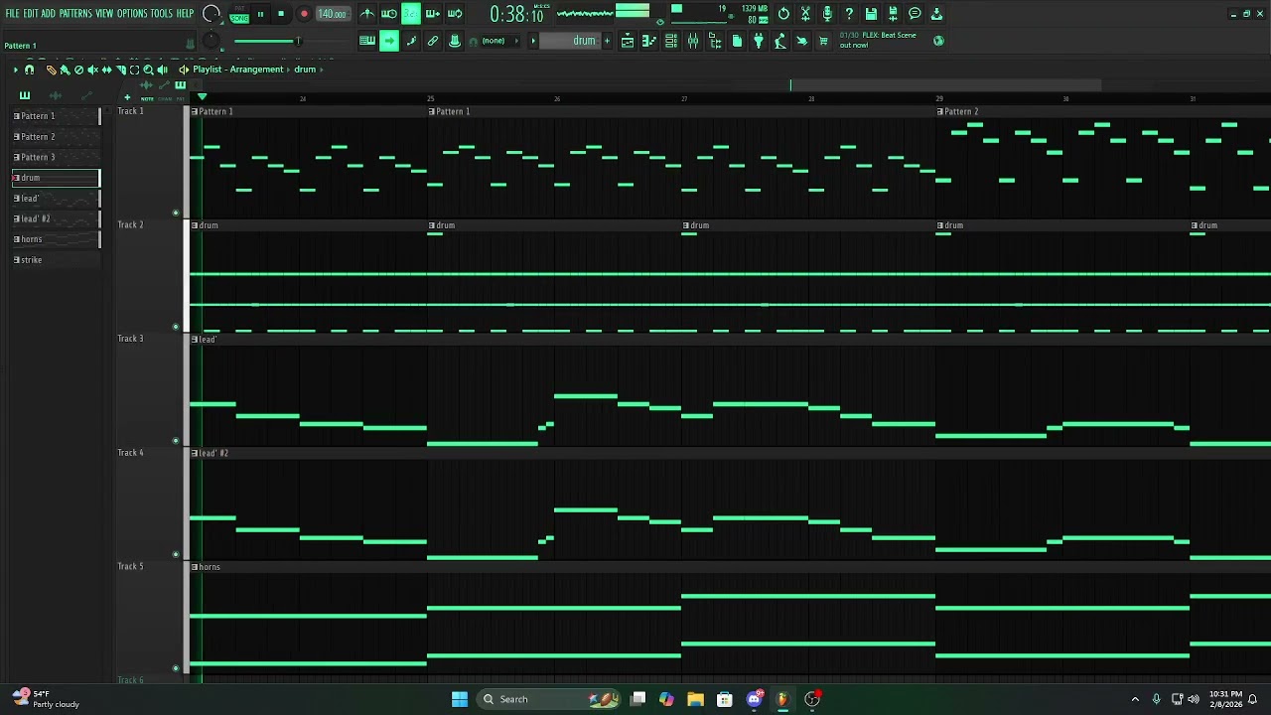Open the HELP menu
Image resolution: width=1271 pixels, height=715 pixels.
185,13
